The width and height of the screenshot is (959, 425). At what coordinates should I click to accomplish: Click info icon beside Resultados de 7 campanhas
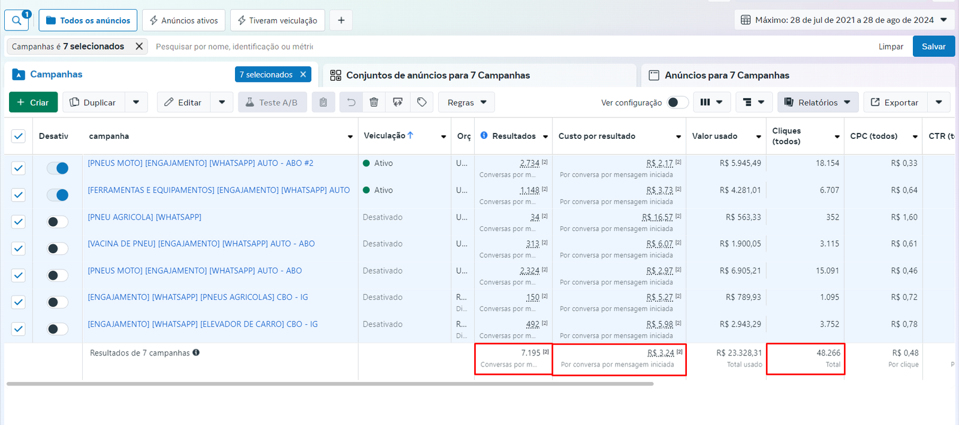(196, 353)
